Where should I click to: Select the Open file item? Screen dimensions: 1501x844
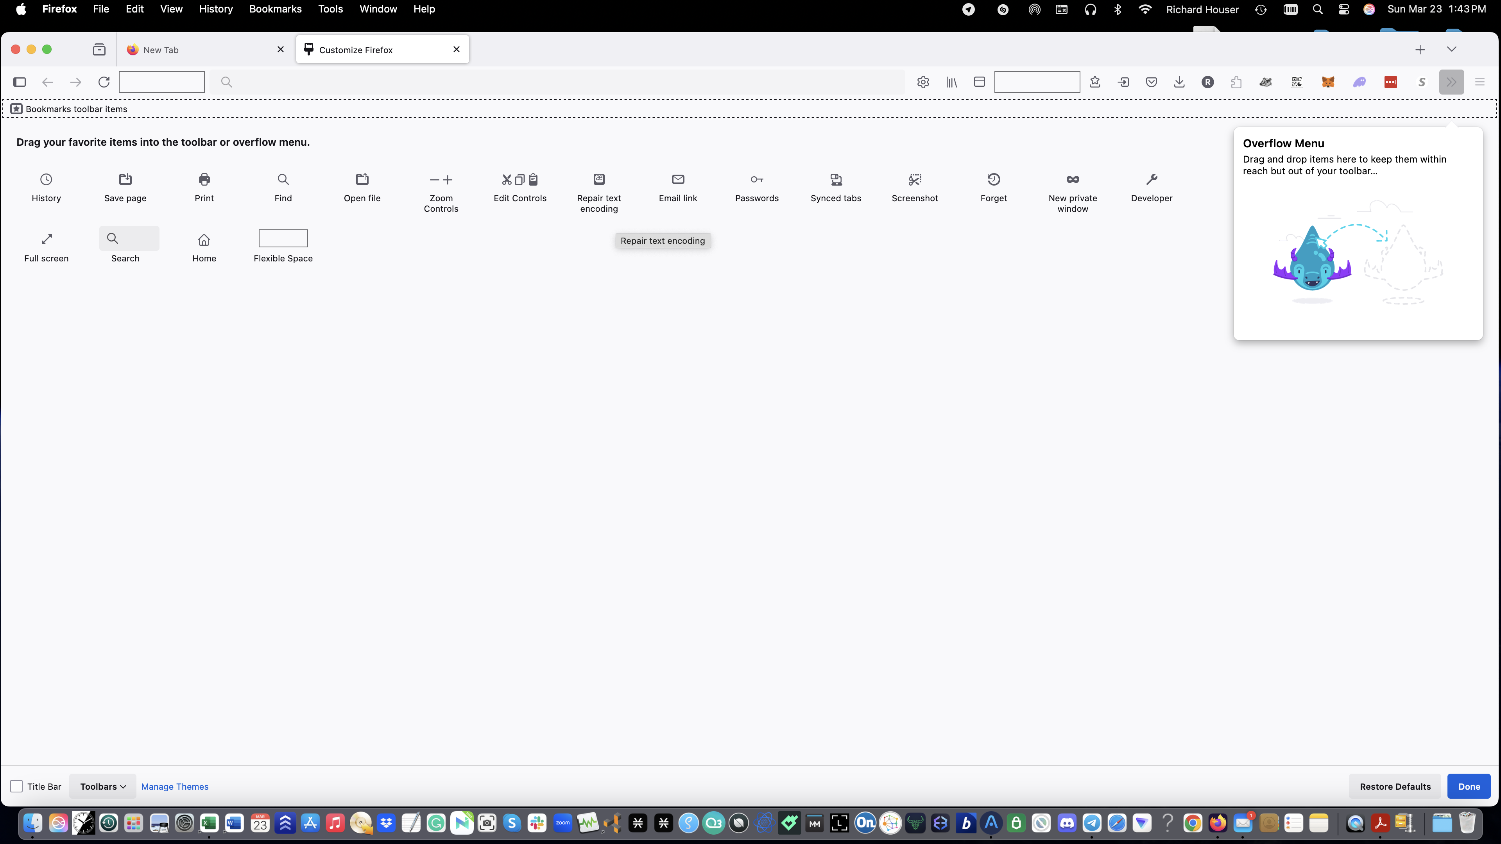[362, 188]
